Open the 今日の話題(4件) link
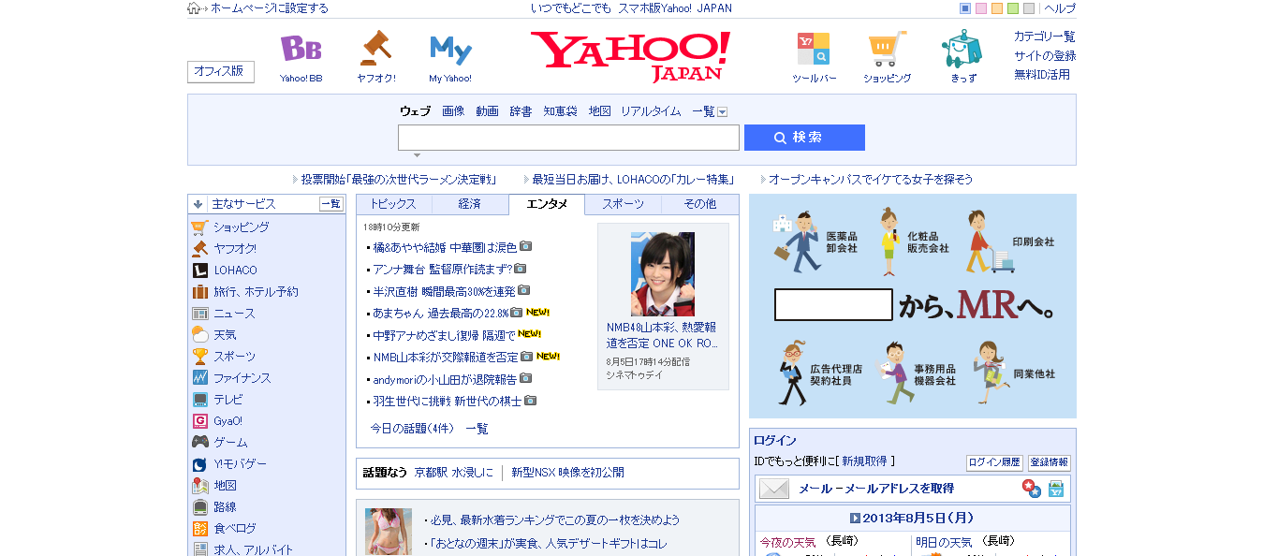 (x=412, y=429)
